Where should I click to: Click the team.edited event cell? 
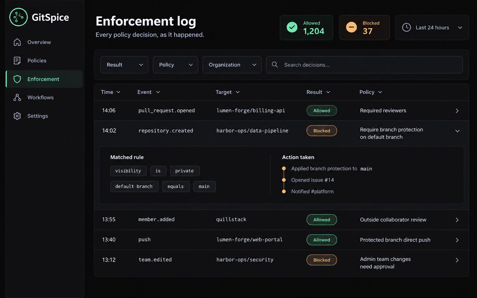click(155, 260)
